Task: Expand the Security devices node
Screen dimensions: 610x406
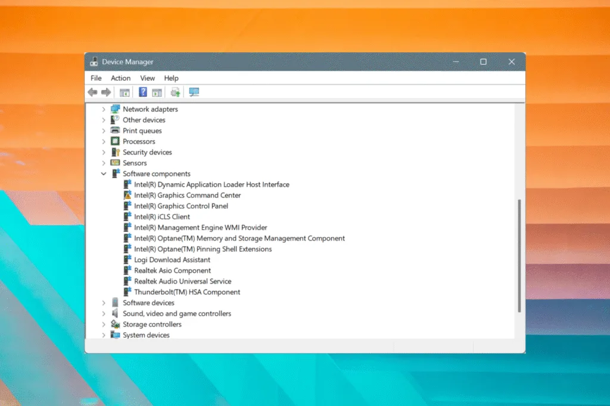Action: [x=104, y=152]
